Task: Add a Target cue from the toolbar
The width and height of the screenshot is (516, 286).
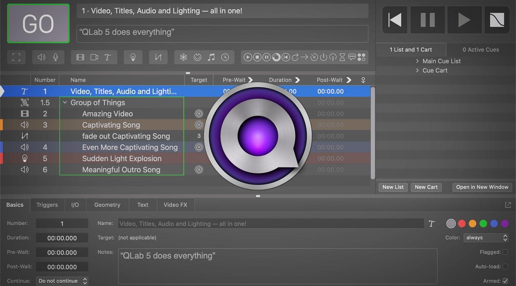Action: [x=314, y=57]
